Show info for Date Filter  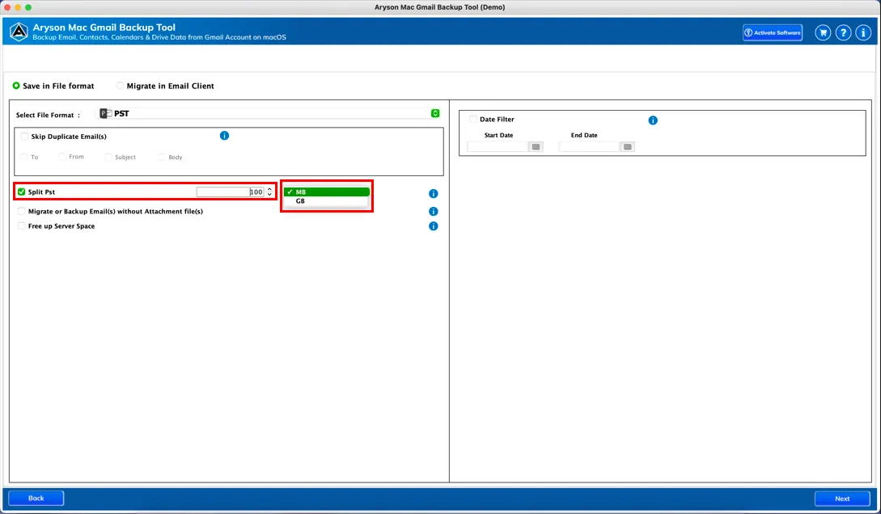tap(653, 120)
